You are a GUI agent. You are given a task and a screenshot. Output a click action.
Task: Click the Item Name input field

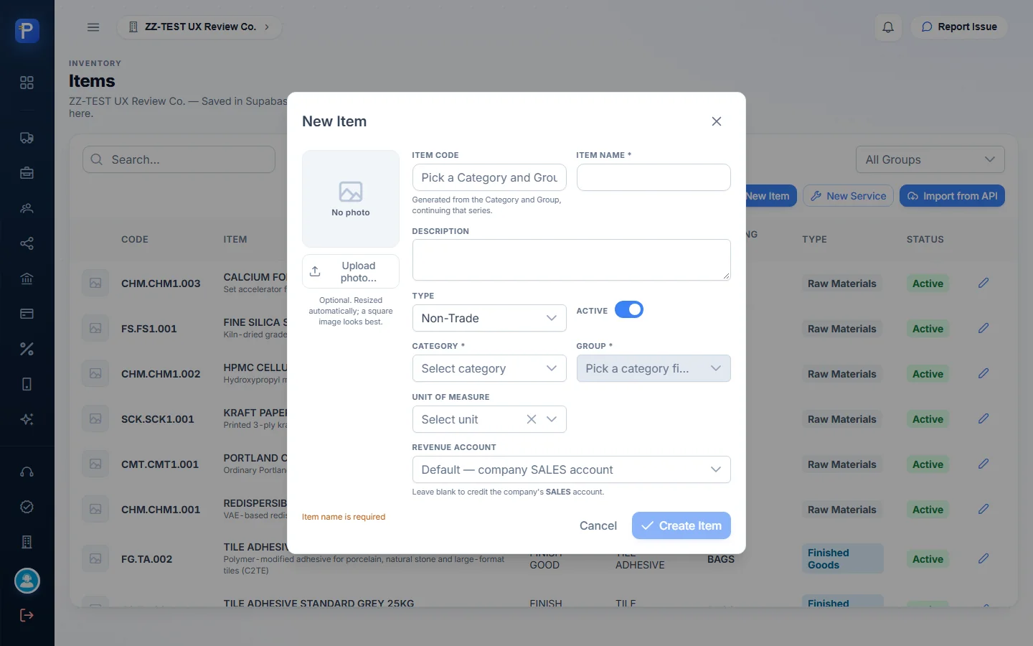pyautogui.click(x=654, y=177)
